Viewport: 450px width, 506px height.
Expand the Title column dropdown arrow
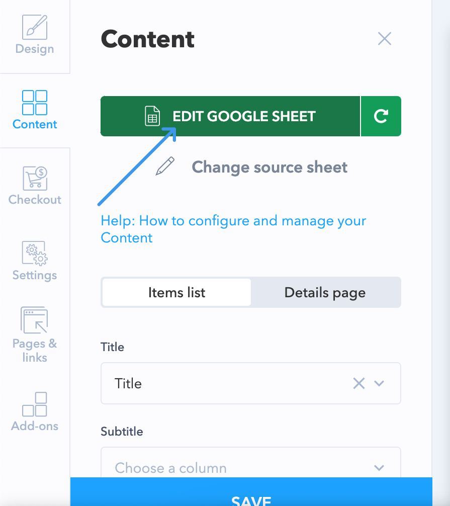point(379,383)
